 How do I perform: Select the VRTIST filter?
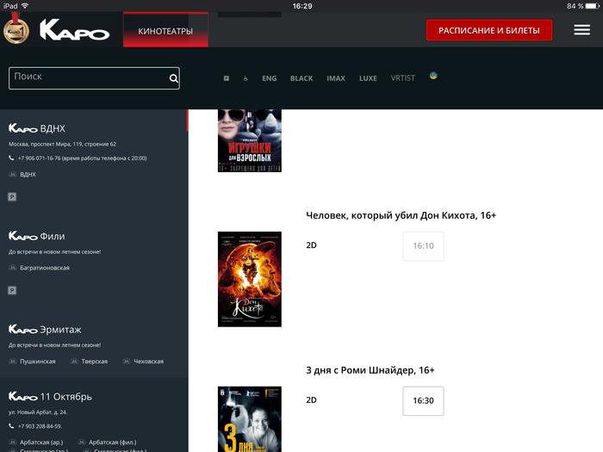tap(402, 78)
